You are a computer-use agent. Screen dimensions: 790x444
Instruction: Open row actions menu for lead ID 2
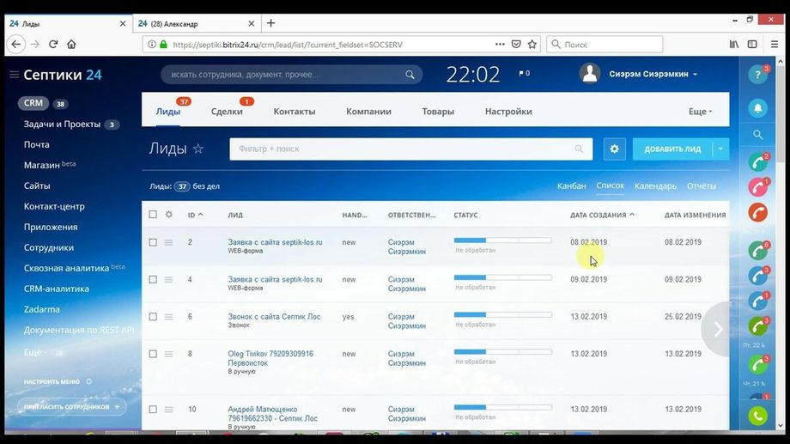tap(169, 242)
